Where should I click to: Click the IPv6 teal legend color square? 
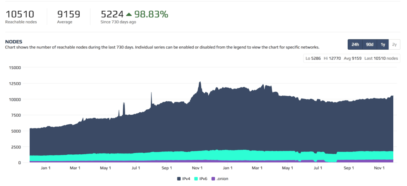(197, 179)
